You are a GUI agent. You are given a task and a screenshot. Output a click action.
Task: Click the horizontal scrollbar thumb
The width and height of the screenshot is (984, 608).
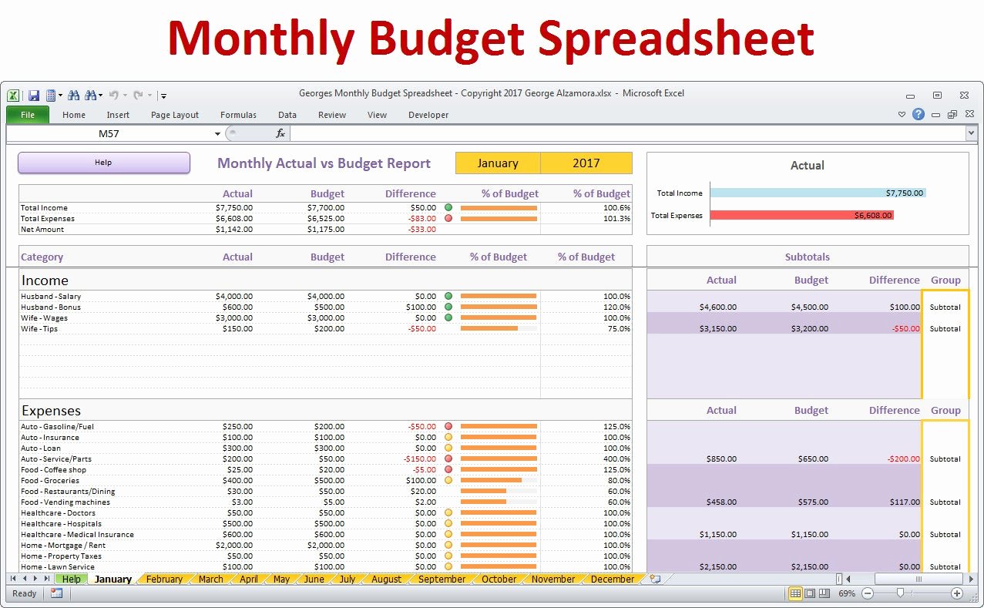[918, 579]
